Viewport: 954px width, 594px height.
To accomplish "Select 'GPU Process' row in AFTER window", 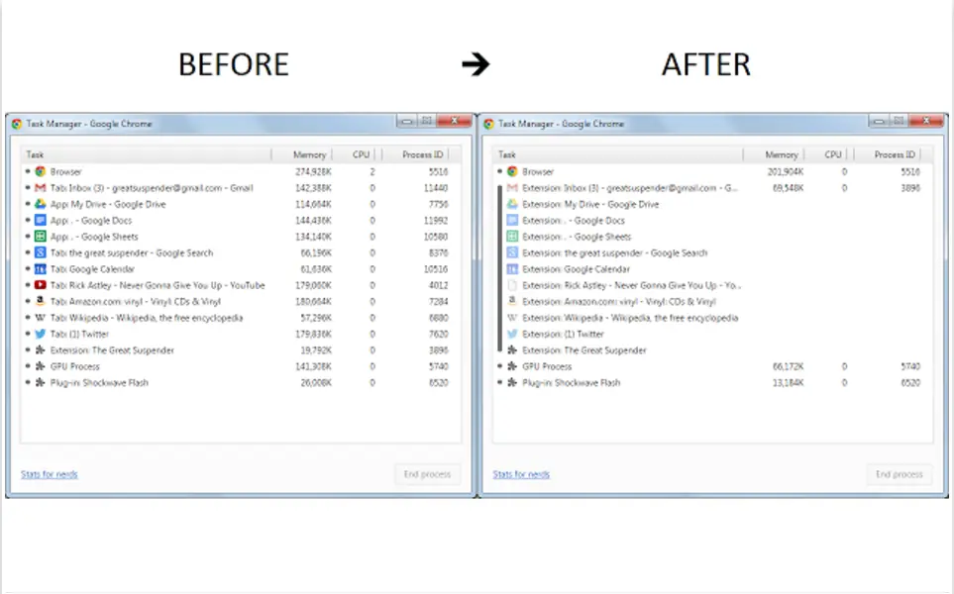I will click(x=713, y=366).
